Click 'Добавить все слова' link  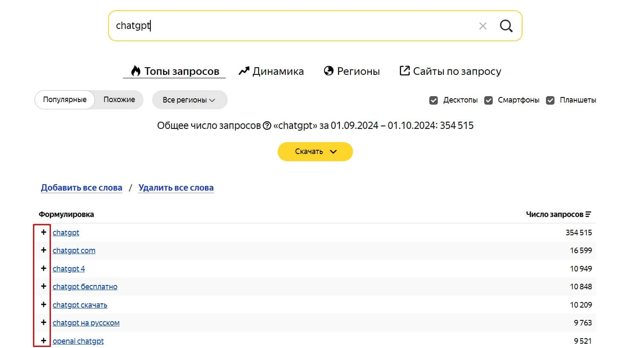click(81, 188)
